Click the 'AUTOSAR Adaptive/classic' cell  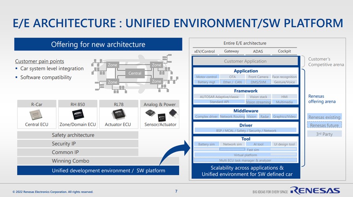pyautogui.click(x=219, y=97)
